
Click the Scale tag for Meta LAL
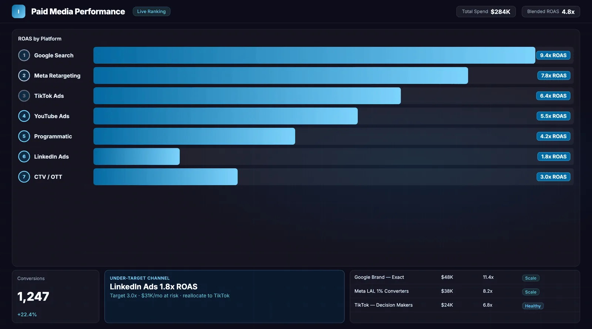point(531,292)
